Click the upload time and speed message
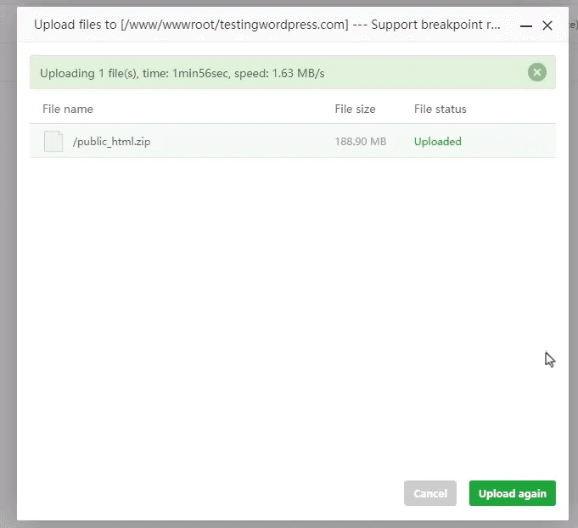This screenshot has height=528, width=578. pos(182,73)
